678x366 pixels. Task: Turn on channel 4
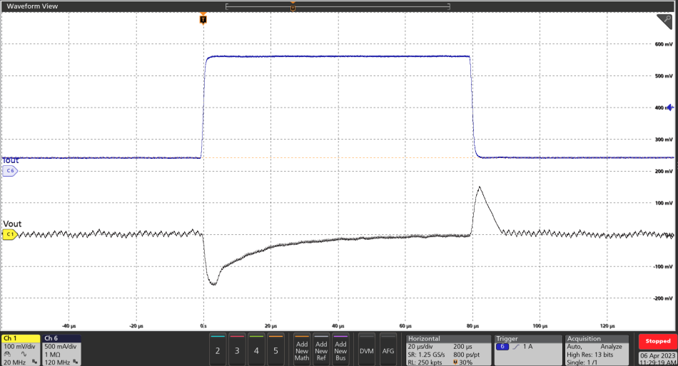(x=256, y=350)
